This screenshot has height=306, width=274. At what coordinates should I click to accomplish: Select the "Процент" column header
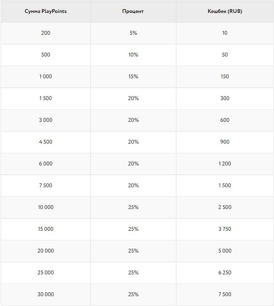coord(133,11)
